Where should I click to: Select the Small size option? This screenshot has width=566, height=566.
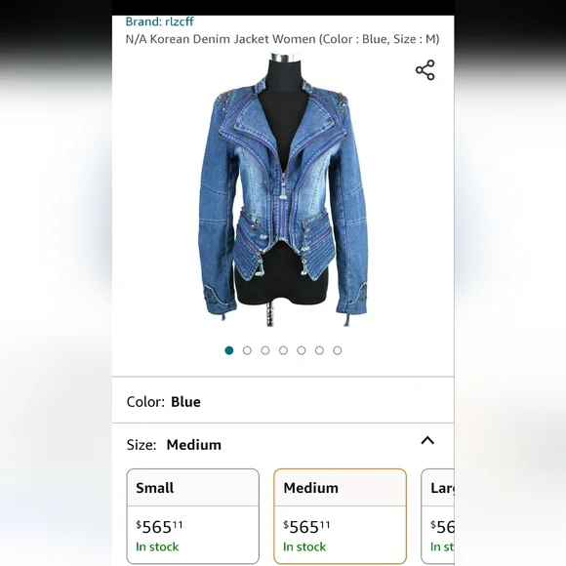point(193,516)
